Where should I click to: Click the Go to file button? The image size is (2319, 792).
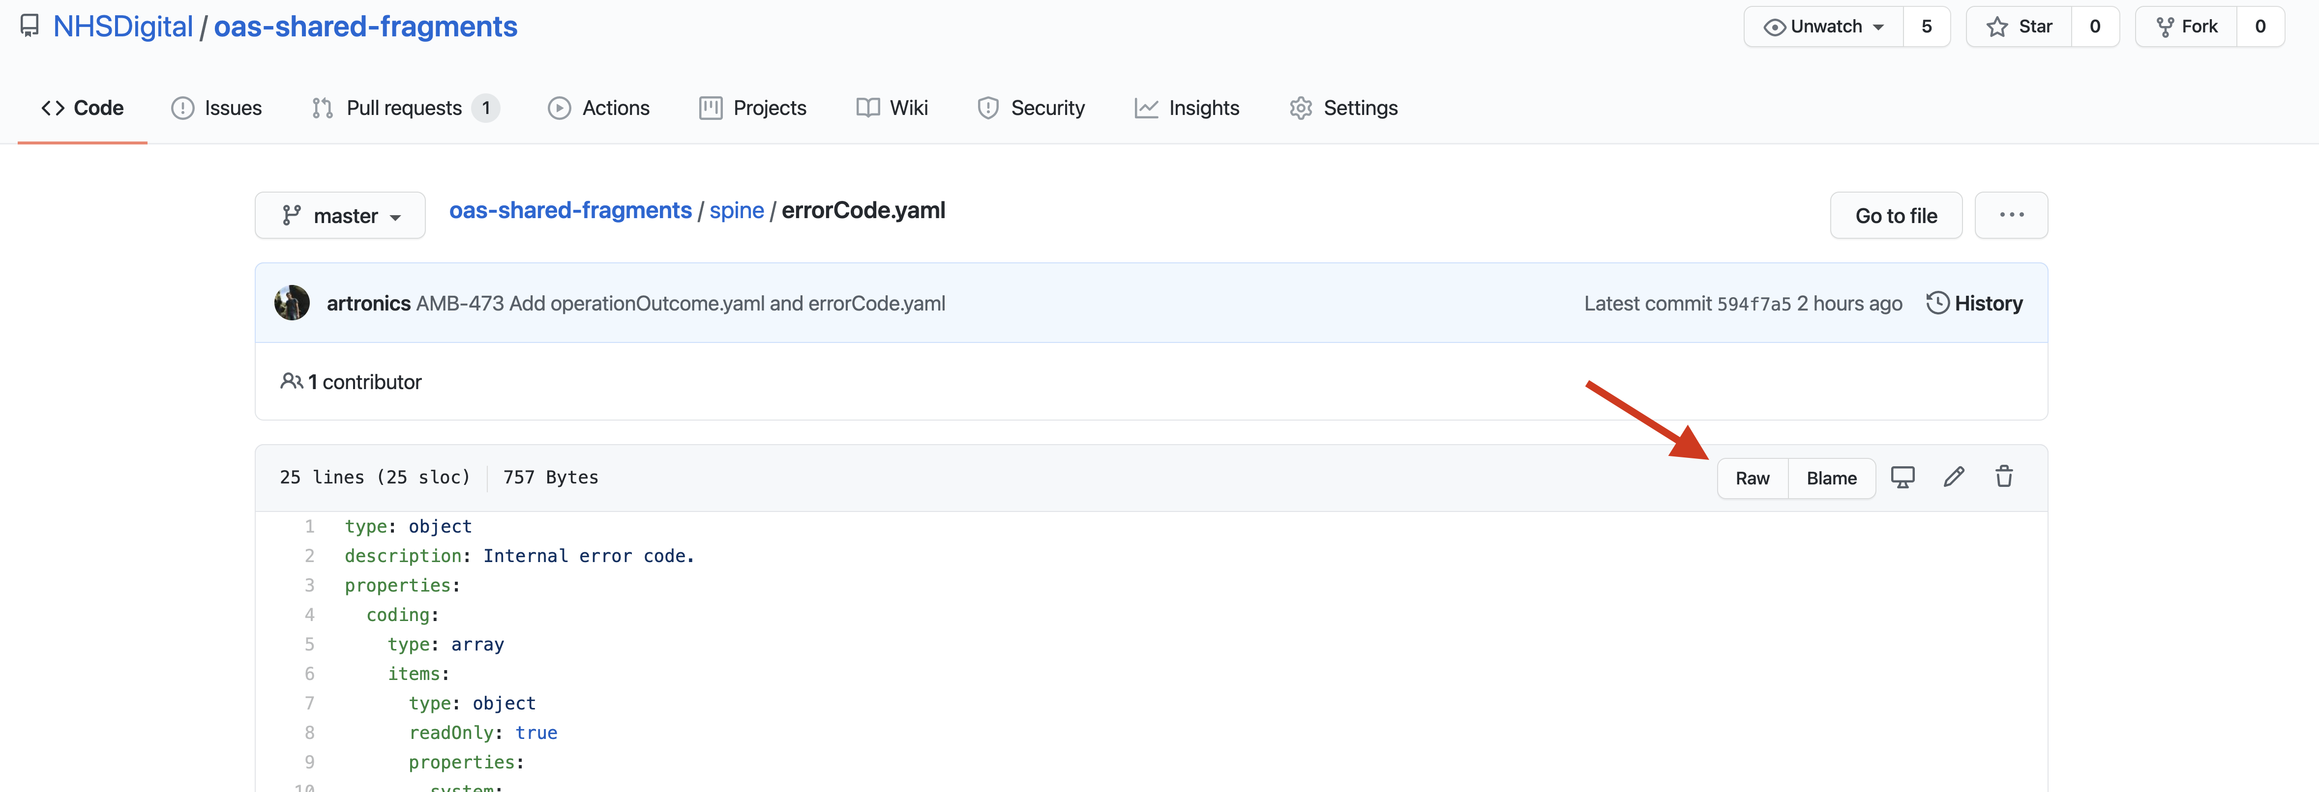click(x=1895, y=216)
